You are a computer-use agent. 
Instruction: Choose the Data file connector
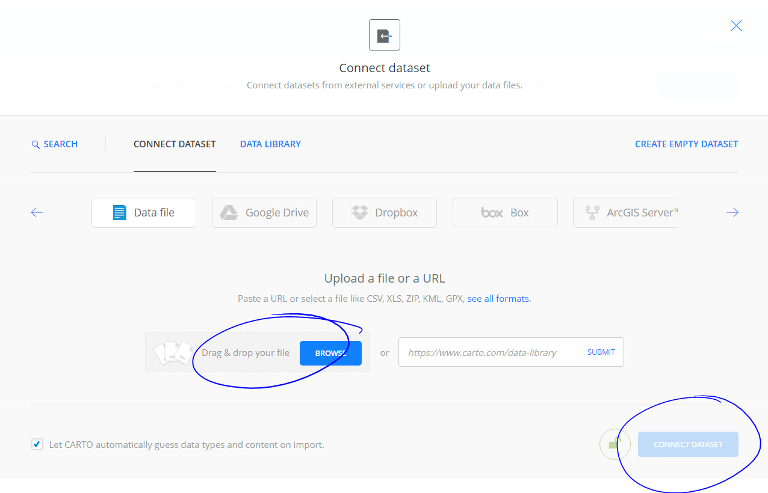click(x=144, y=213)
